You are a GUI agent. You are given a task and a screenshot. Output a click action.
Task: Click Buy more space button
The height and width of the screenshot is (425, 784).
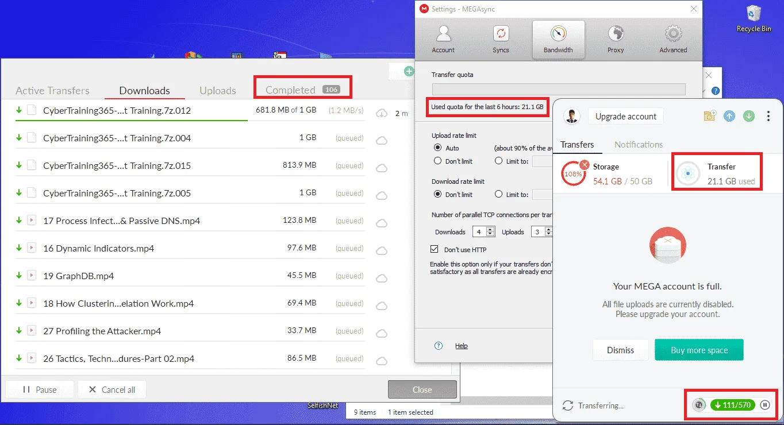coord(699,350)
